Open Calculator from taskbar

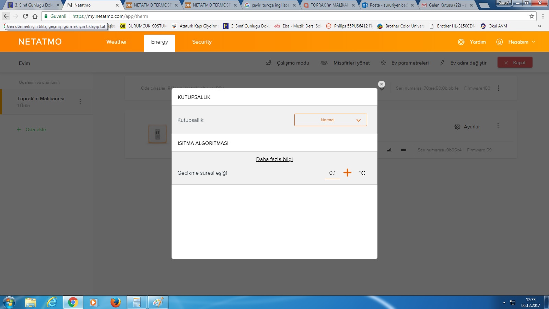click(x=137, y=302)
